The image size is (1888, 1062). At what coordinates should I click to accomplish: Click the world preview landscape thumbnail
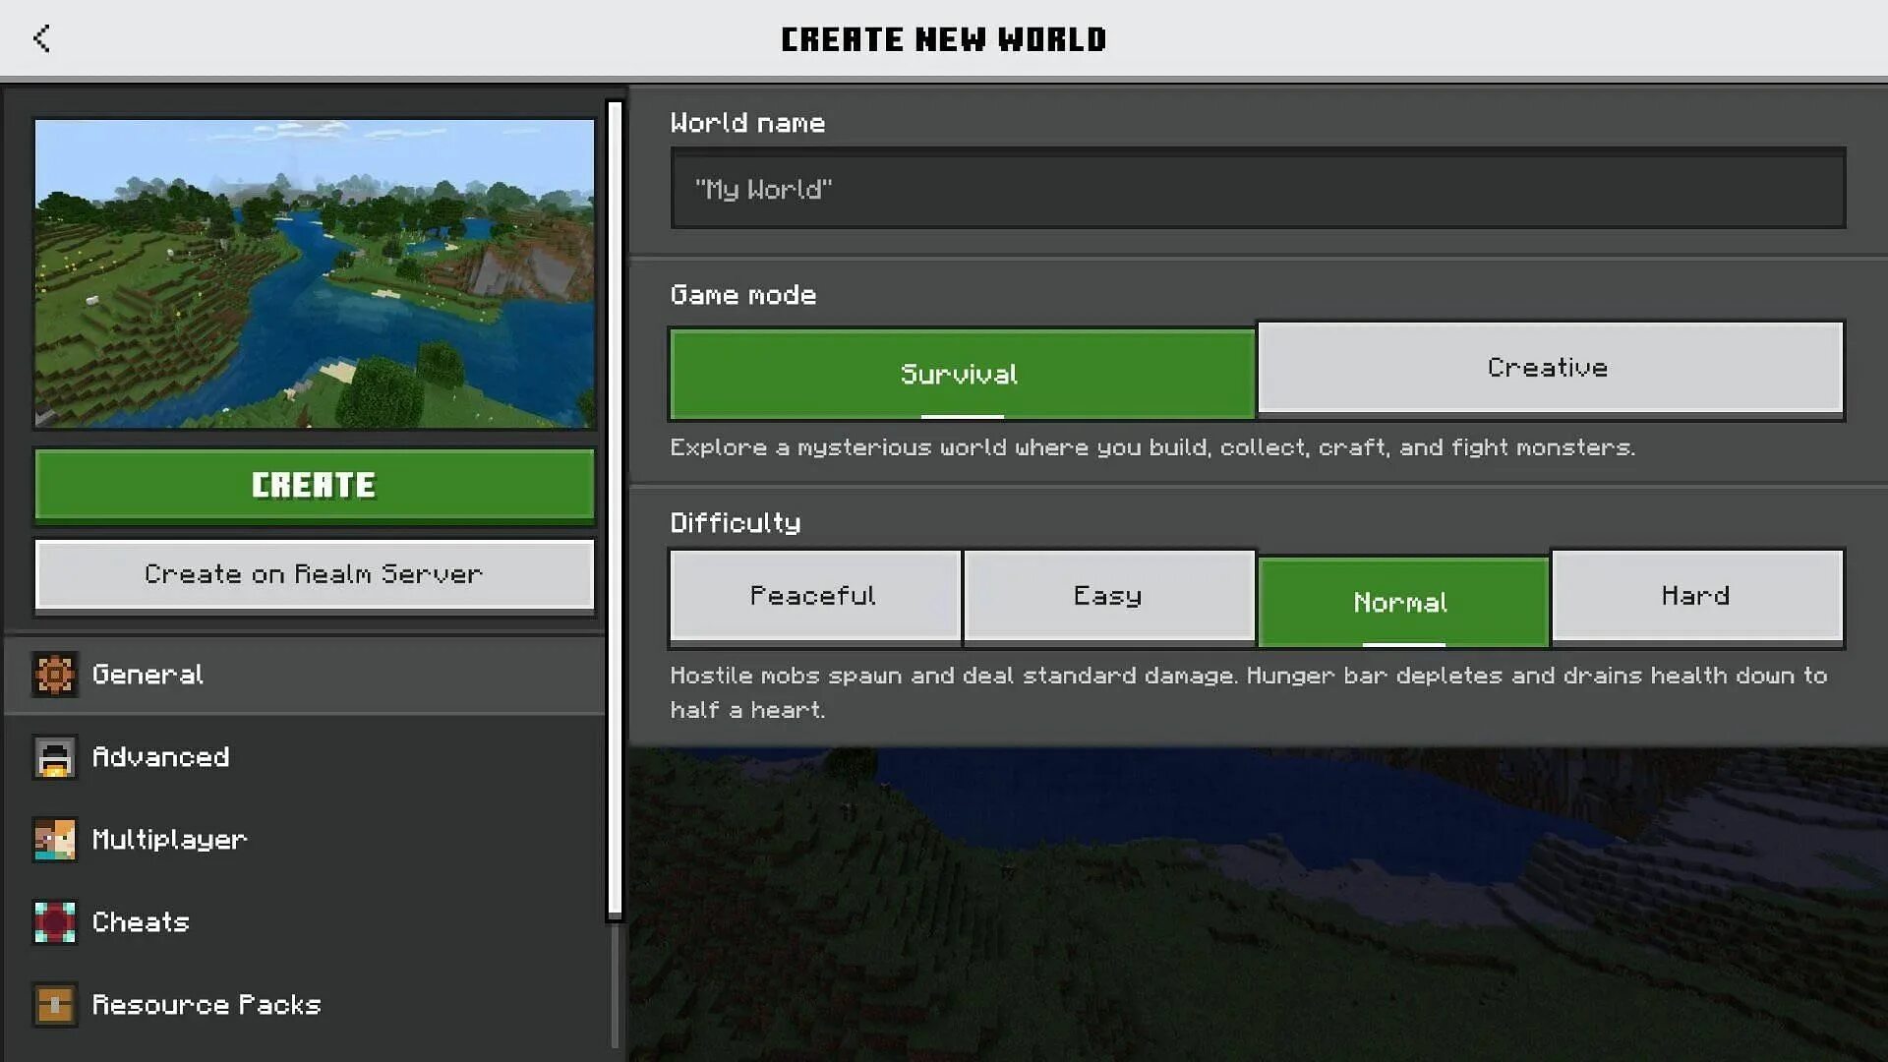[x=314, y=272]
